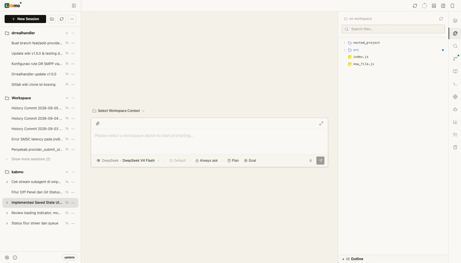The image size is (461, 263).
Task: Switch the layout view in top bar
Action: tap(434, 6)
